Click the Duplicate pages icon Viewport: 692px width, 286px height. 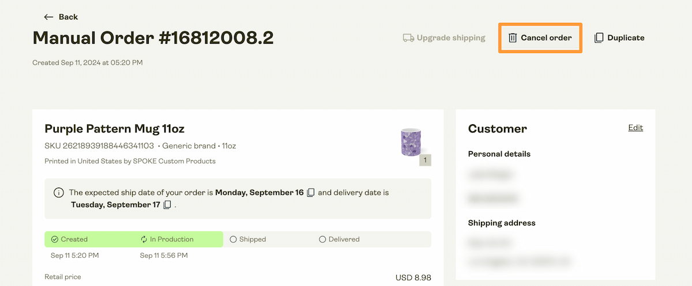pyautogui.click(x=599, y=38)
